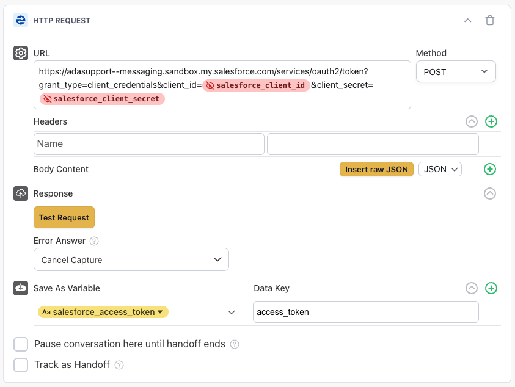Click the gear icon beside URL
Viewport: 515px width, 387px height.
pos(20,54)
